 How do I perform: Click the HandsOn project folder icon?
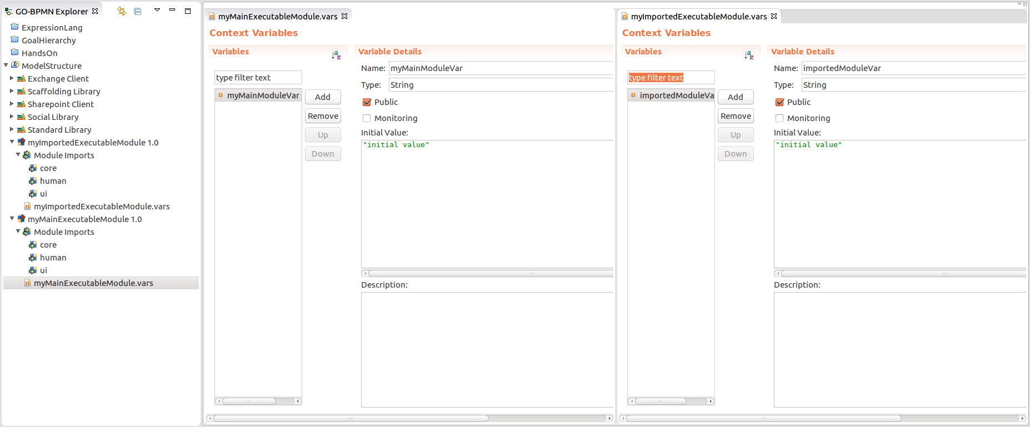coord(15,52)
